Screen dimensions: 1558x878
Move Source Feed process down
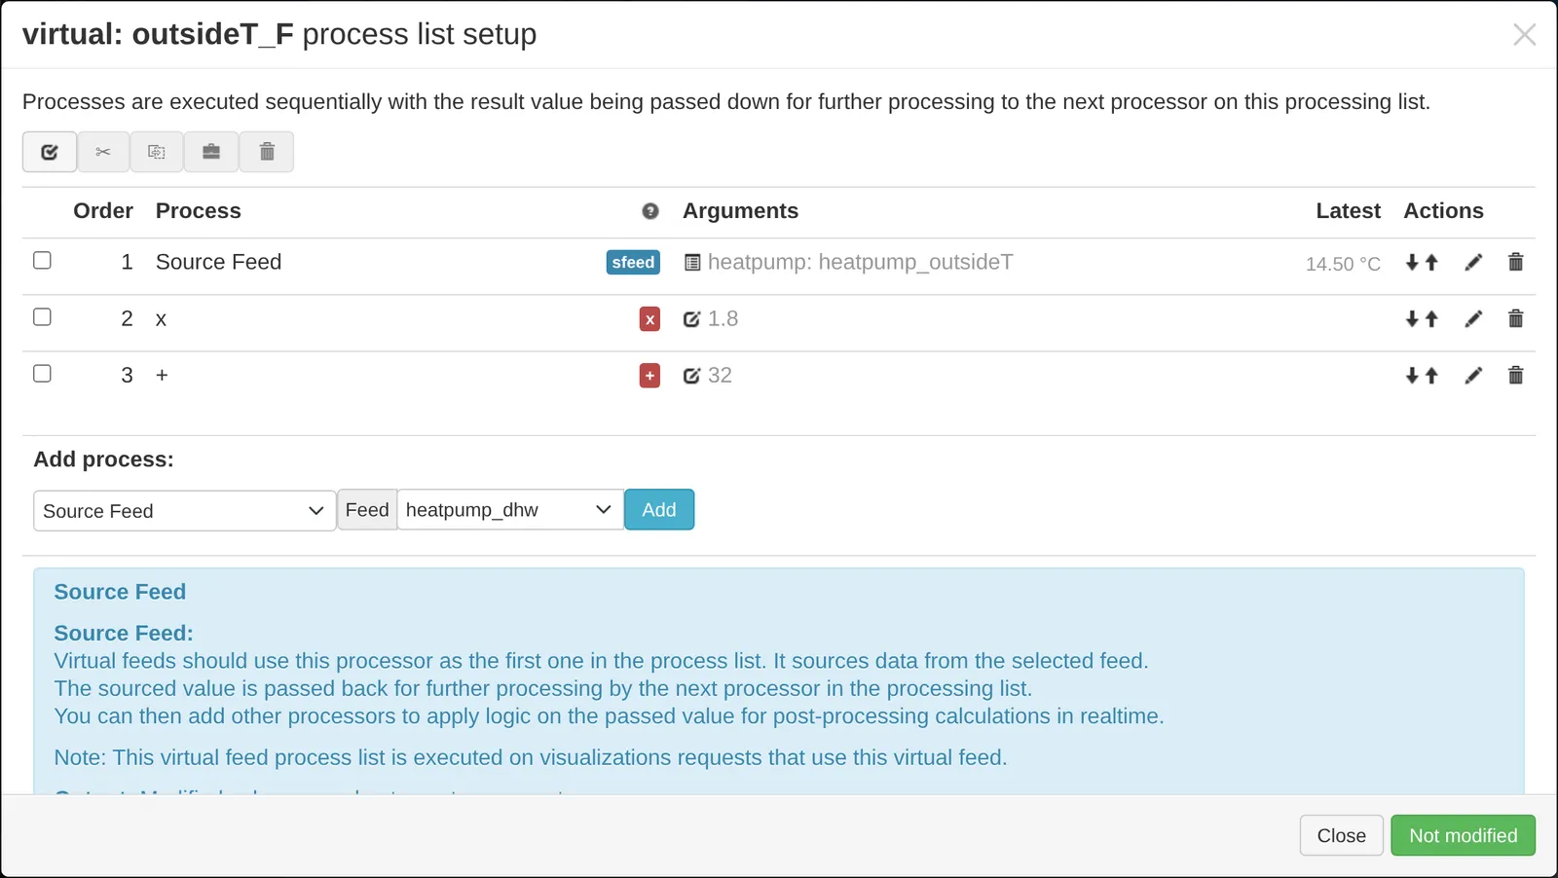click(x=1412, y=262)
